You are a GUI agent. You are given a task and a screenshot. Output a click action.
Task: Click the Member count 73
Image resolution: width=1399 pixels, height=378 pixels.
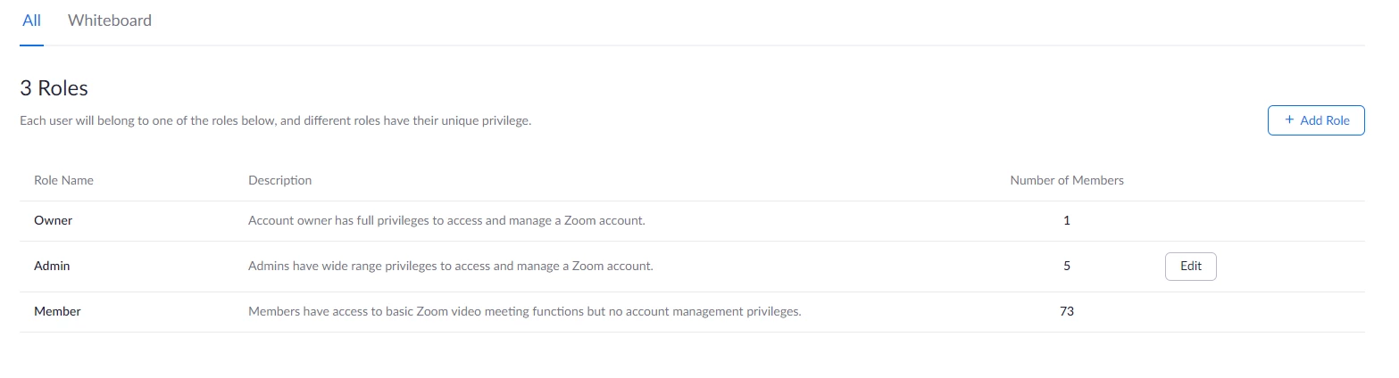[x=1067, y=311]
